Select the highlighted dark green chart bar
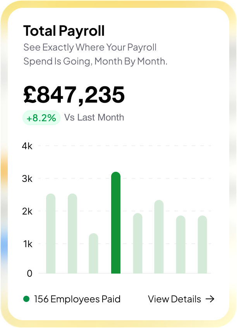Viewport: 237px width, 328px height. [x=116, y=223]
